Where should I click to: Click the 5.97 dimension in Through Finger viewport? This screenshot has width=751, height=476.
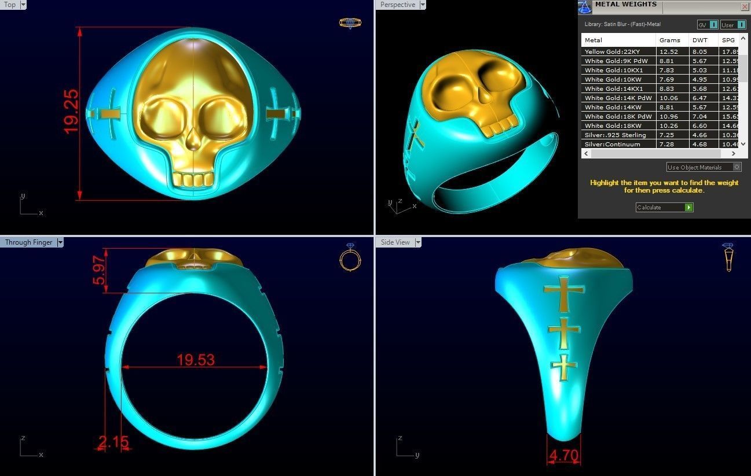click(x=100, y=271)
